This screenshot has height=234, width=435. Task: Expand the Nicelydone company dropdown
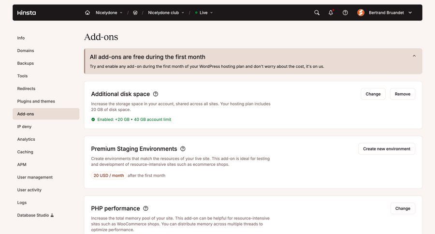(x=109, y=13)
